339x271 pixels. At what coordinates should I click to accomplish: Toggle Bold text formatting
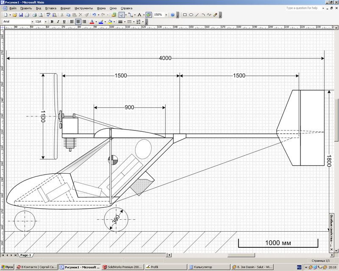[x=52, y=21]
